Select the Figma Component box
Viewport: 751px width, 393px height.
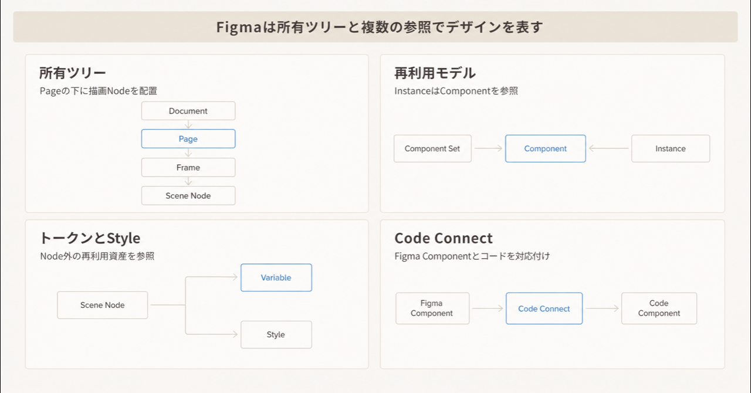pos(432,309)
